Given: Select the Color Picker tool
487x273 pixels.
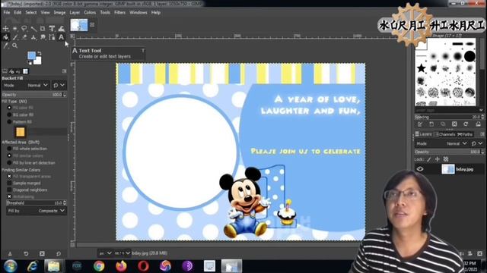Looking at the screenshot, I should point(5,45).
